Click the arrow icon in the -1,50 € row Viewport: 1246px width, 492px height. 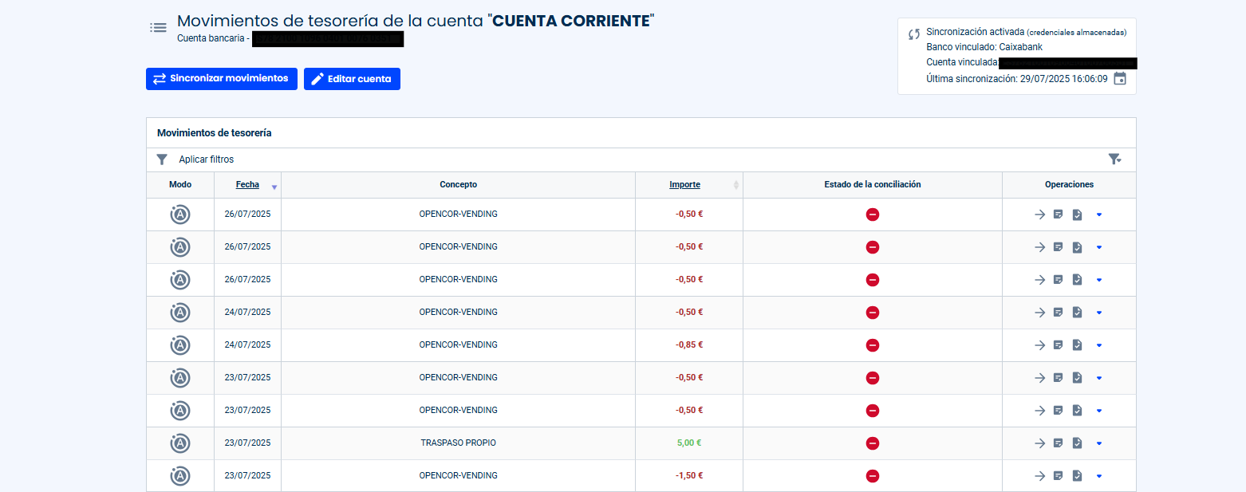(x=1039, y=476)
